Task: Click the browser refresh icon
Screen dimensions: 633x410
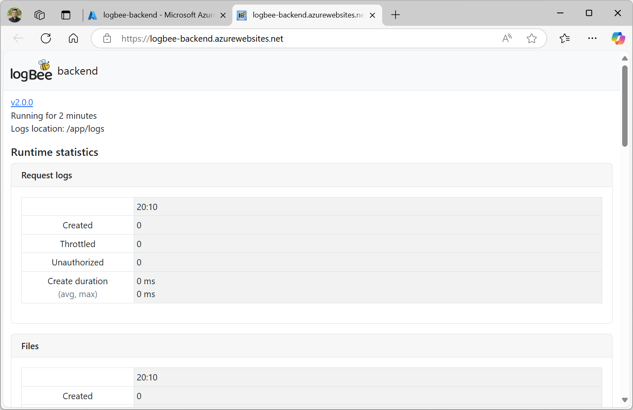Action: pos(46,38)
